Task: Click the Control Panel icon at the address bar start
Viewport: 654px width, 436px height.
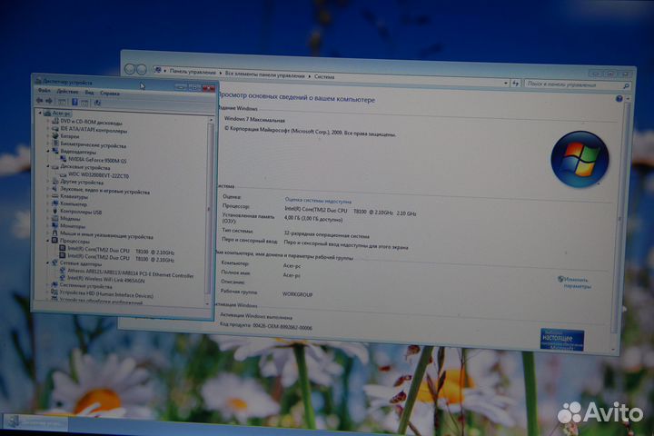Action: pyautogui.click(x=158, y=70)
